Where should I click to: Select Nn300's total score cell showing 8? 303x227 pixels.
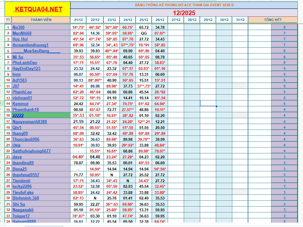click(x=284, y=27)
